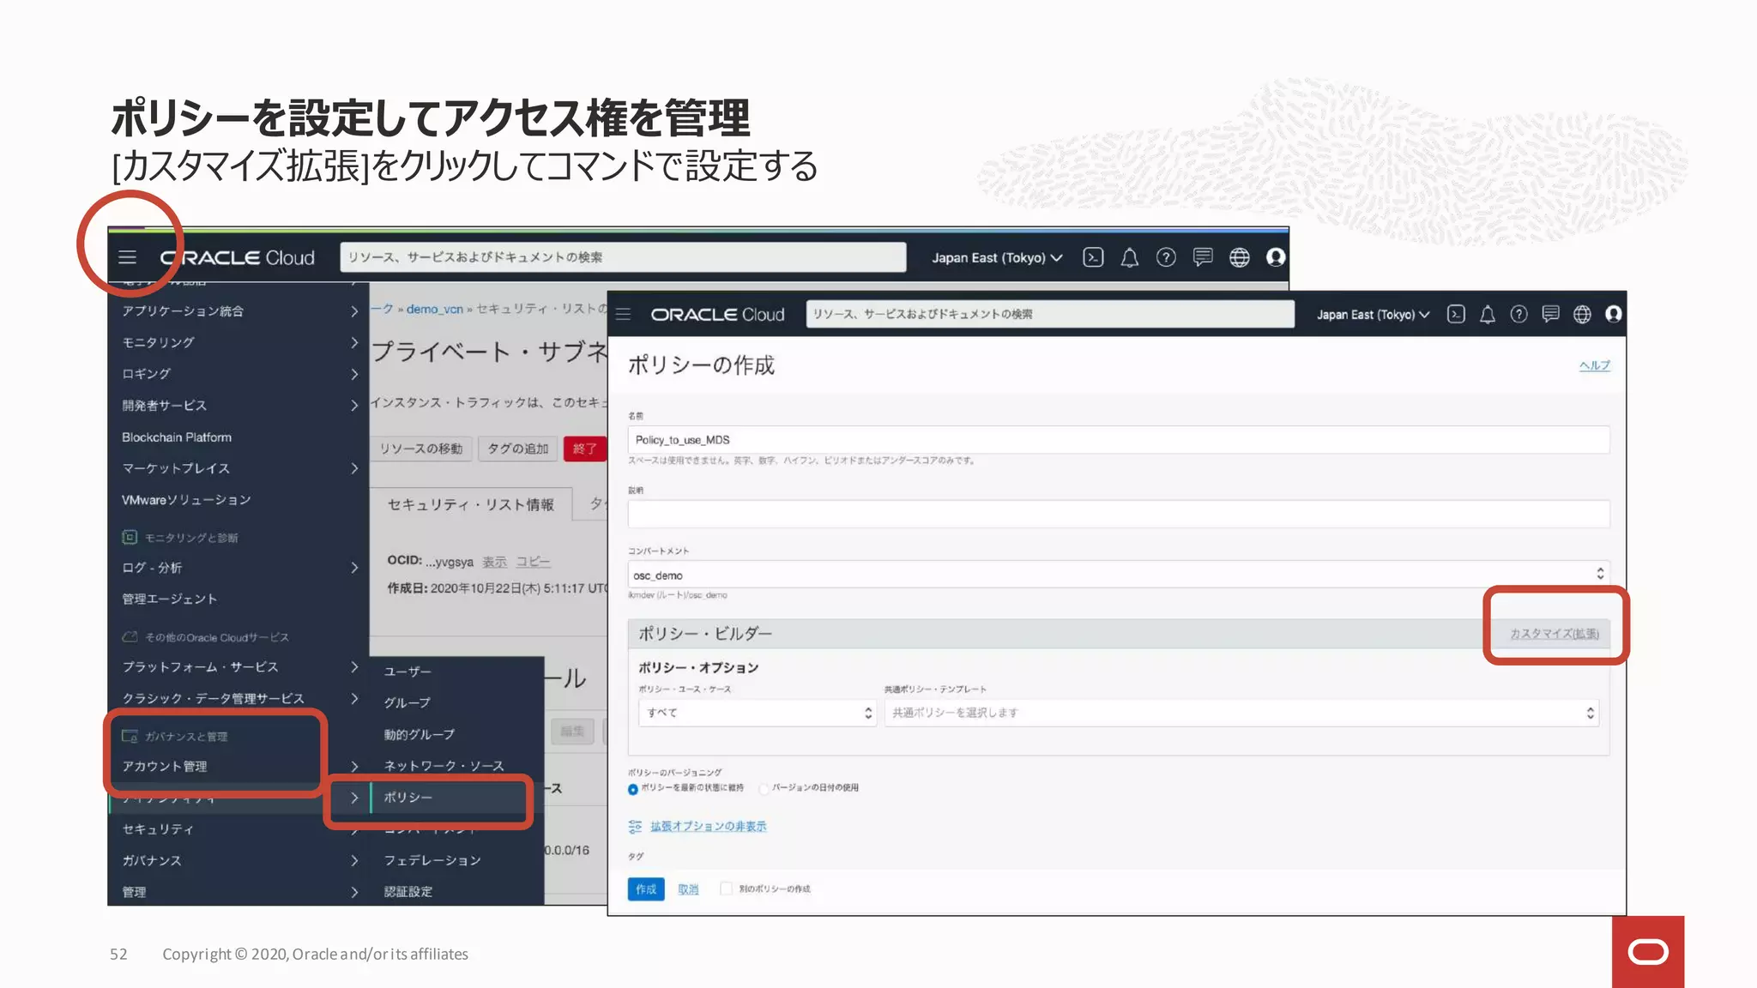Select ポリシーを最新の状態に維持 radio button
Image resolution: width=1757 pixels, height=988 pixels.
(x=633, y=789)
